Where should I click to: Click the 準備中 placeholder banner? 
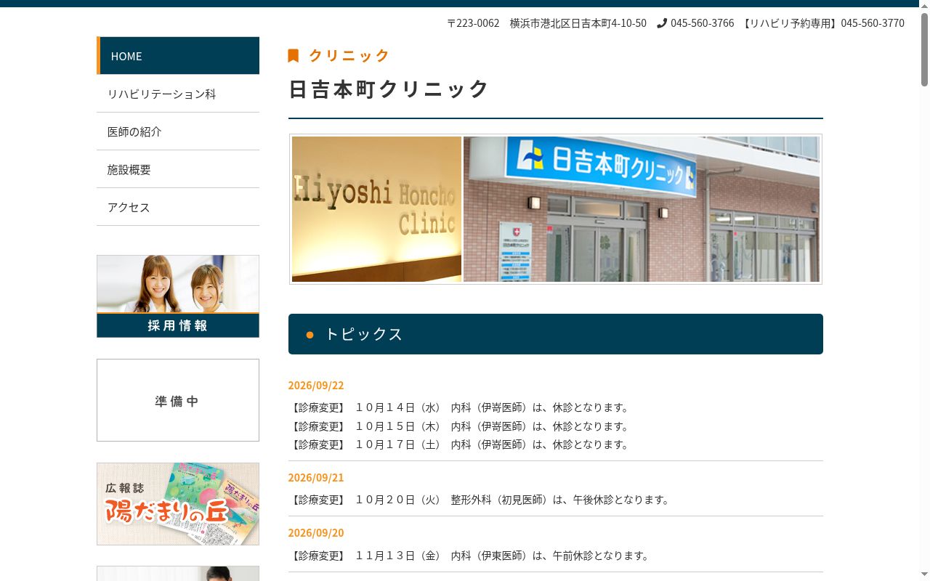(x=178, y=400)
